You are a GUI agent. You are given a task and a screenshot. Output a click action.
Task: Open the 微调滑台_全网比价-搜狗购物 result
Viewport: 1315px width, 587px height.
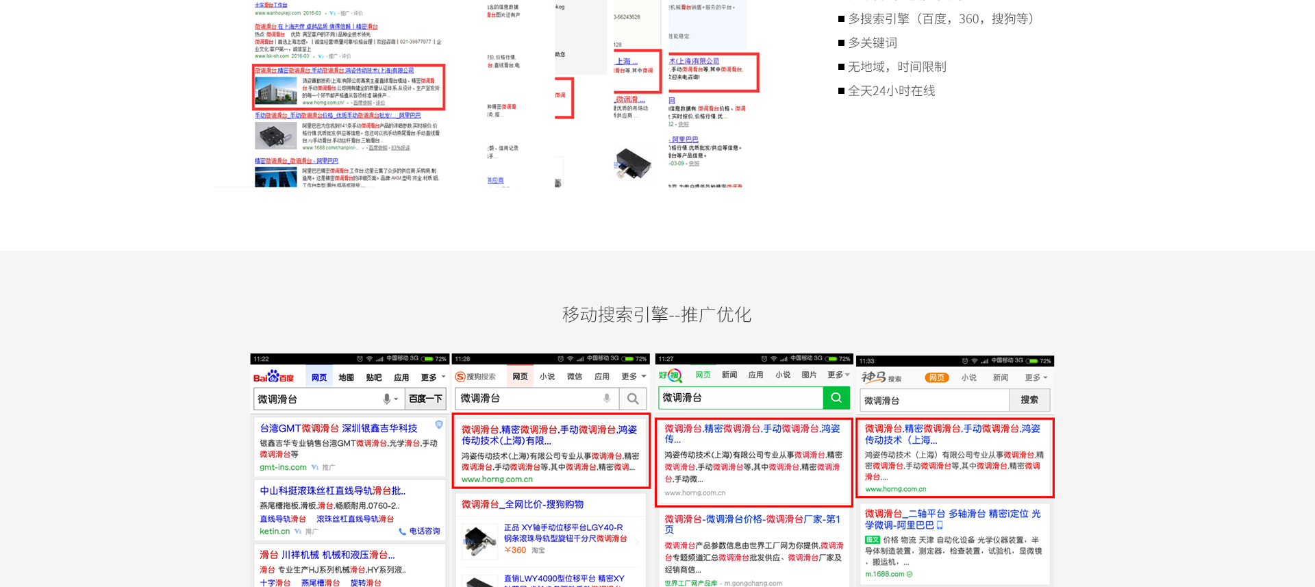(x=523, y=504)
